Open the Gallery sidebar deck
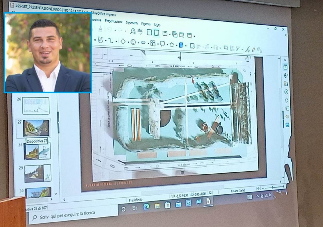This screenshot has width=323, height=227. (286, 84)
